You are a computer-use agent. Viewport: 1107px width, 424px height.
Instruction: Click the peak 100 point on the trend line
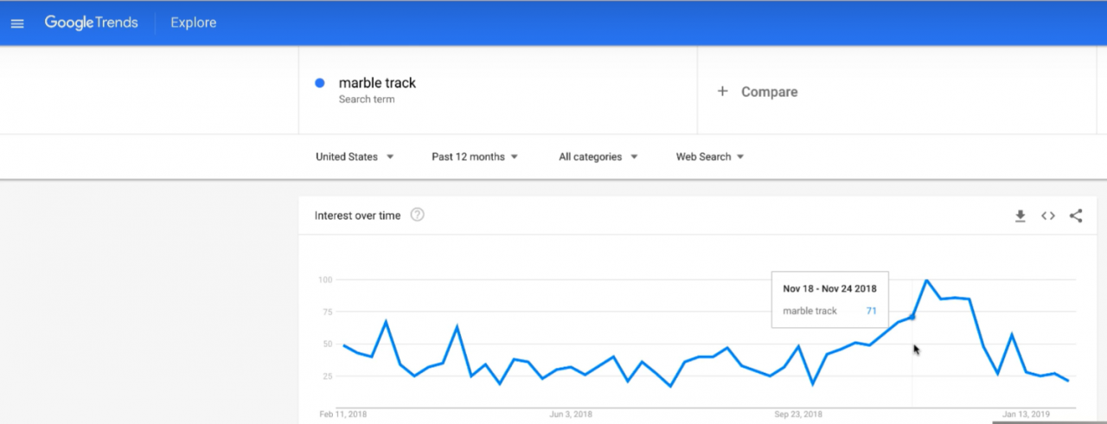pos(927,280)
